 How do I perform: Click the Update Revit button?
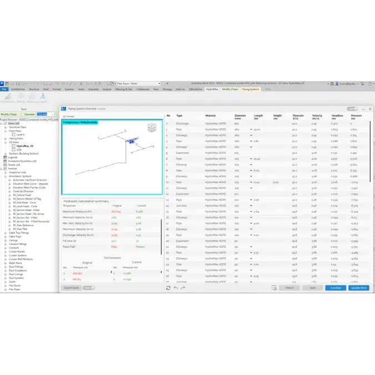(358, 288)
